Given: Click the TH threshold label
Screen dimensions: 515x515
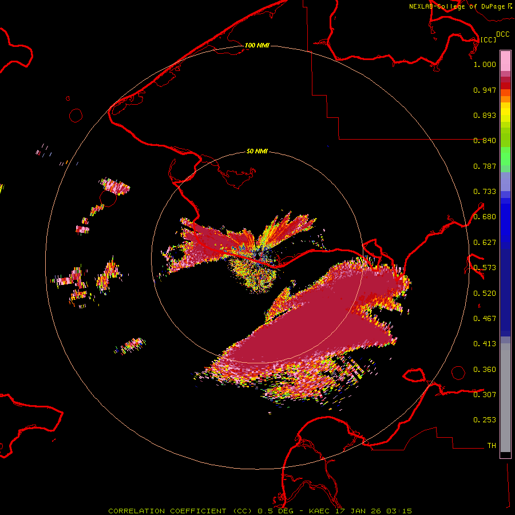Looking at the screenshot, I should 492,446.
